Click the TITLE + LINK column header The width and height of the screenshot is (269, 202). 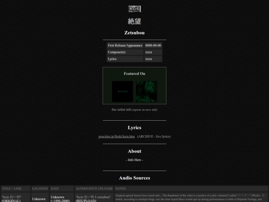(15, 189)
